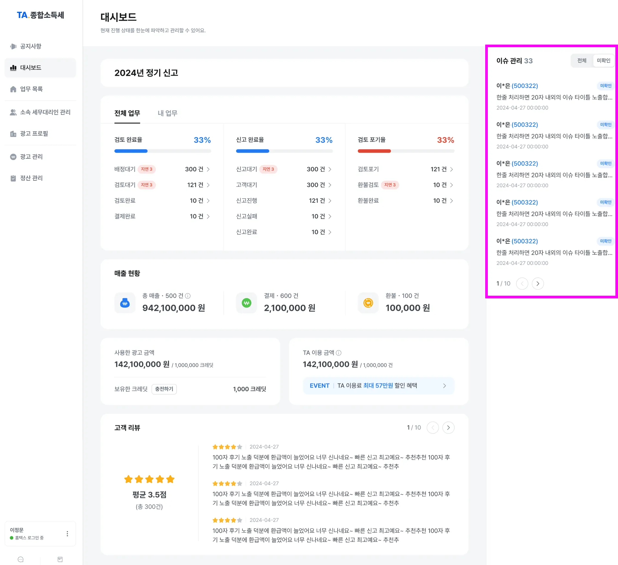Click the 검토 완료율 progress bar
618x565 pixels.
pos(162,151)
